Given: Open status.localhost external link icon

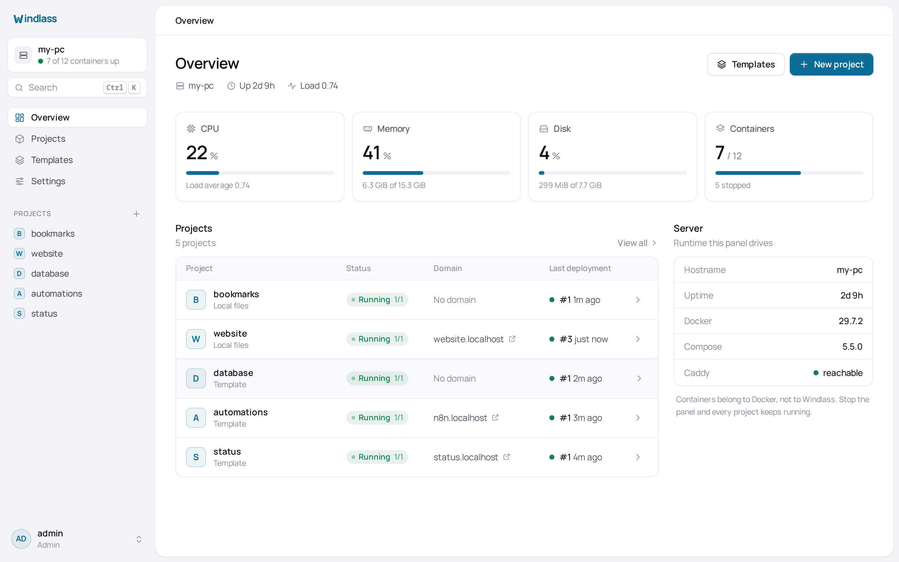Looking at the screenshot, I should (507, 457).
